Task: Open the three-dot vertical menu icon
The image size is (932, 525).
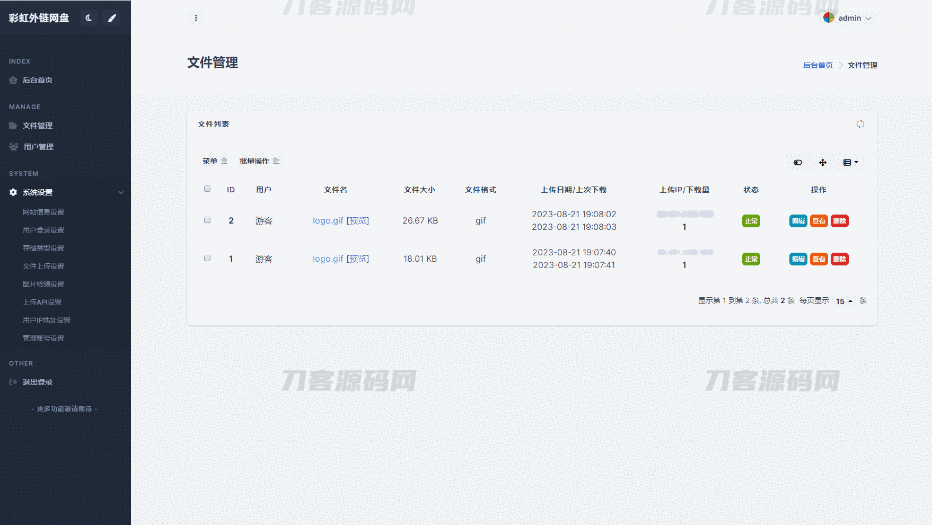Action: pos(196,18)
